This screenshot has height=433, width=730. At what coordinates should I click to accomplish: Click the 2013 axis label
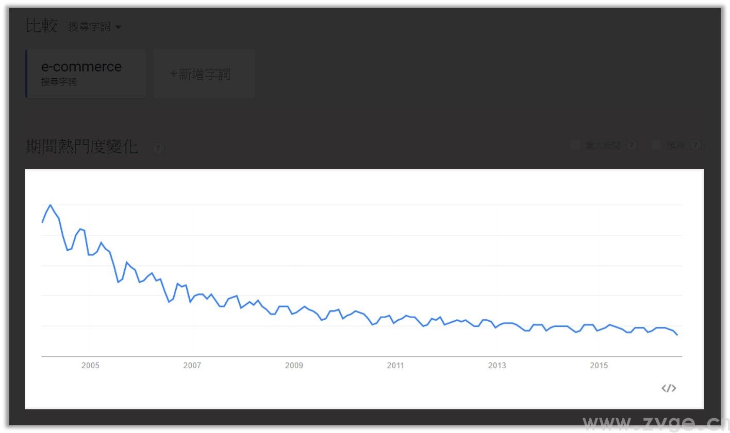click(x=497, y=366)
